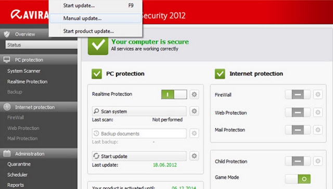Image resolution: width=333 pixels, height=189 pixels.
Task: Open Backup documents settings gear
Action: 194,133
